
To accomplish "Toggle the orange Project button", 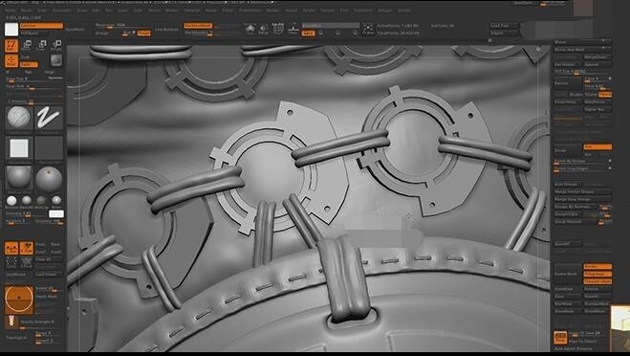I will [143, 33].
